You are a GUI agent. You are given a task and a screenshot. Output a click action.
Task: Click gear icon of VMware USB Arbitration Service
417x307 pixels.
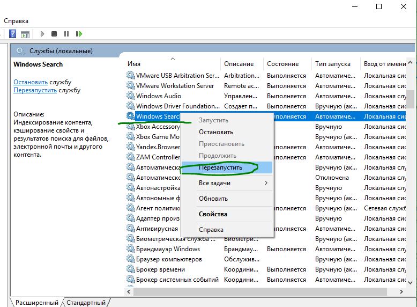(130, 75)
